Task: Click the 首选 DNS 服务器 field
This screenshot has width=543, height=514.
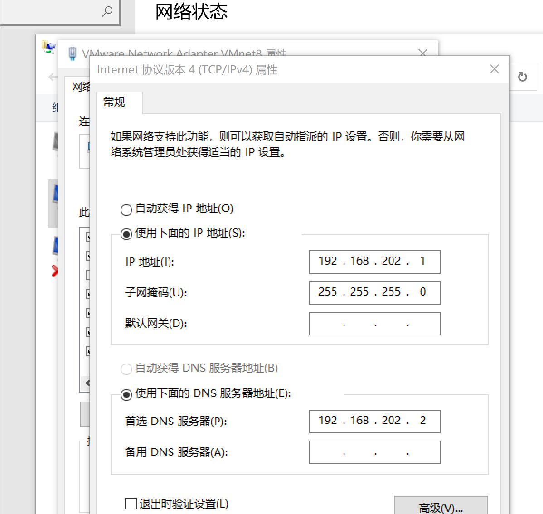Action: tap(375, 422)
